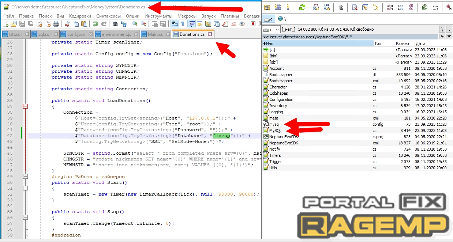Select the Configuration cs file
The height and width of the screenshot is (242, 453).
click(357, 99)
